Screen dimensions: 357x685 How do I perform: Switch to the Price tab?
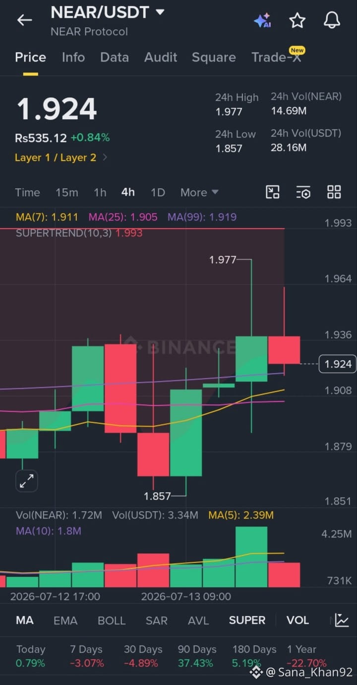(30, 57)
